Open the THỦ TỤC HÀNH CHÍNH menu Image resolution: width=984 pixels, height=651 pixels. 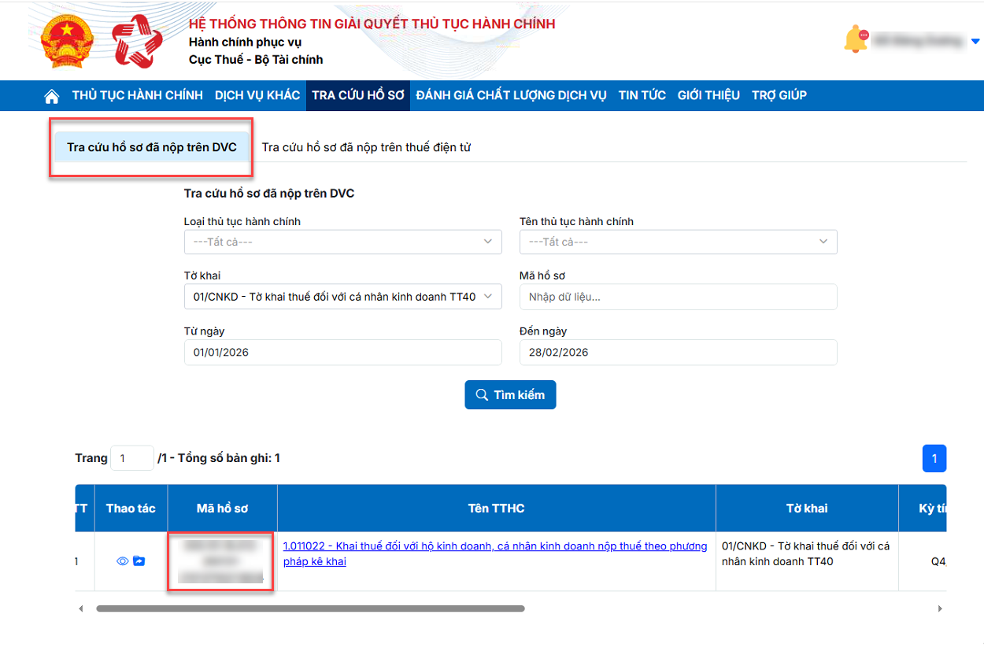(138, 95)
